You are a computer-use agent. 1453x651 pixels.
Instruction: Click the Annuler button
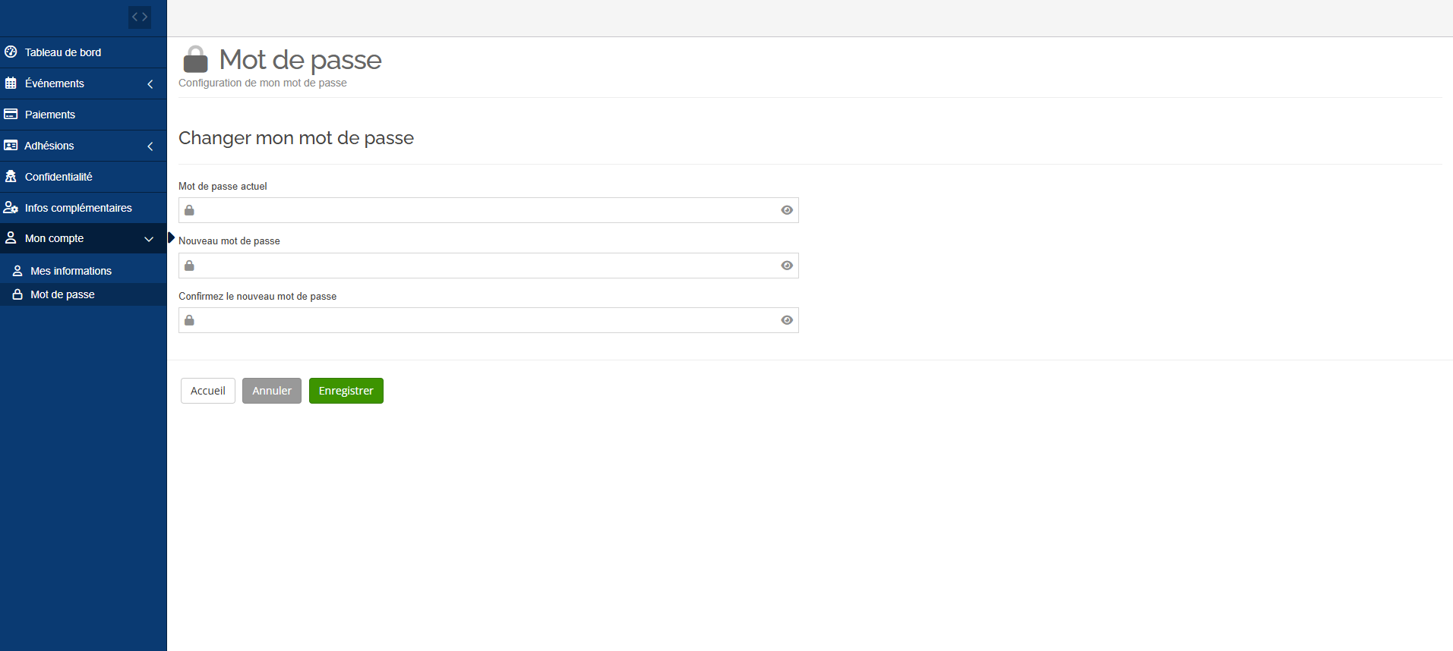(x=272, y=391)
